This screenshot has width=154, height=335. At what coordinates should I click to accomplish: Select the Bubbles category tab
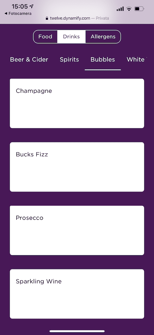[x=103, y=60]
